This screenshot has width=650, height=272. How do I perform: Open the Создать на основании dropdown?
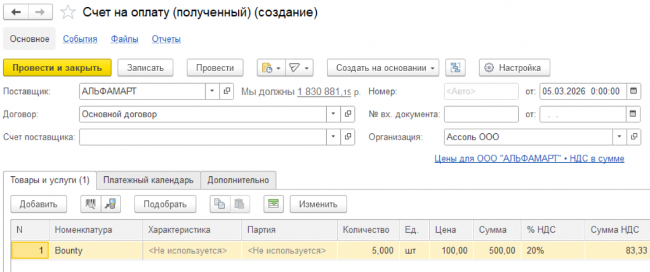[x=383, y=68]
